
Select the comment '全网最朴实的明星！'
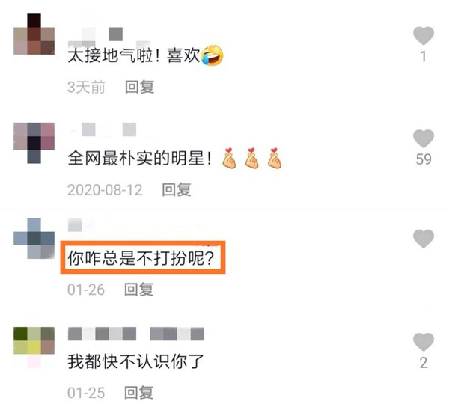(140, 158)
